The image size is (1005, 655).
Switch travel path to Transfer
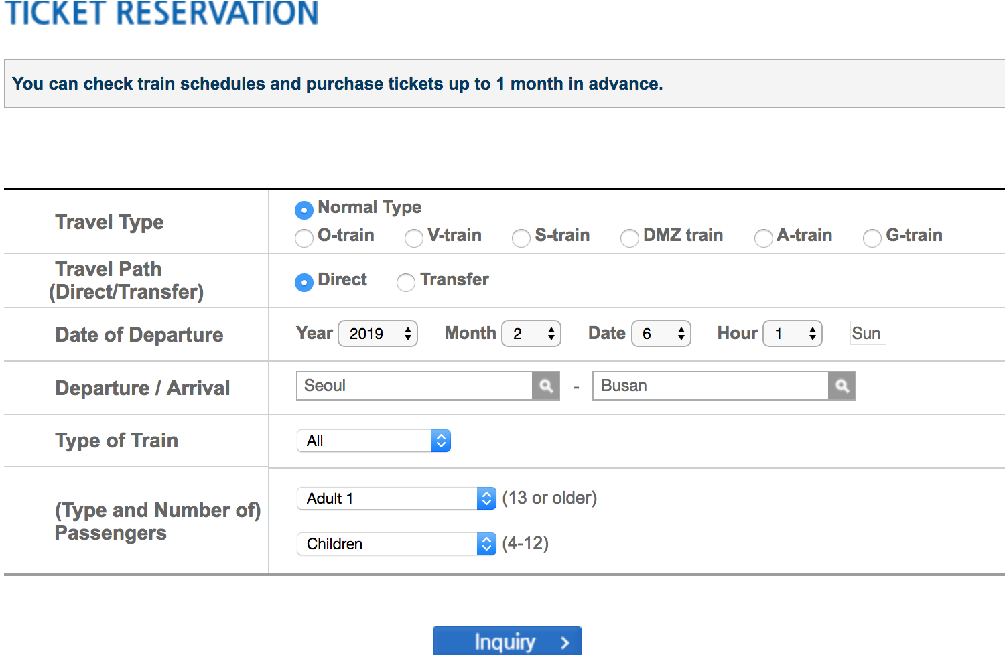click(x=406, y=283)
